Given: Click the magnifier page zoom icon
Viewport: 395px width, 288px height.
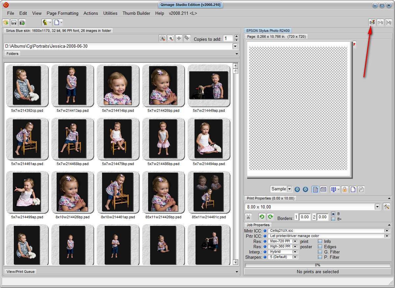Looking at the screenshot, I should (361, 189).
